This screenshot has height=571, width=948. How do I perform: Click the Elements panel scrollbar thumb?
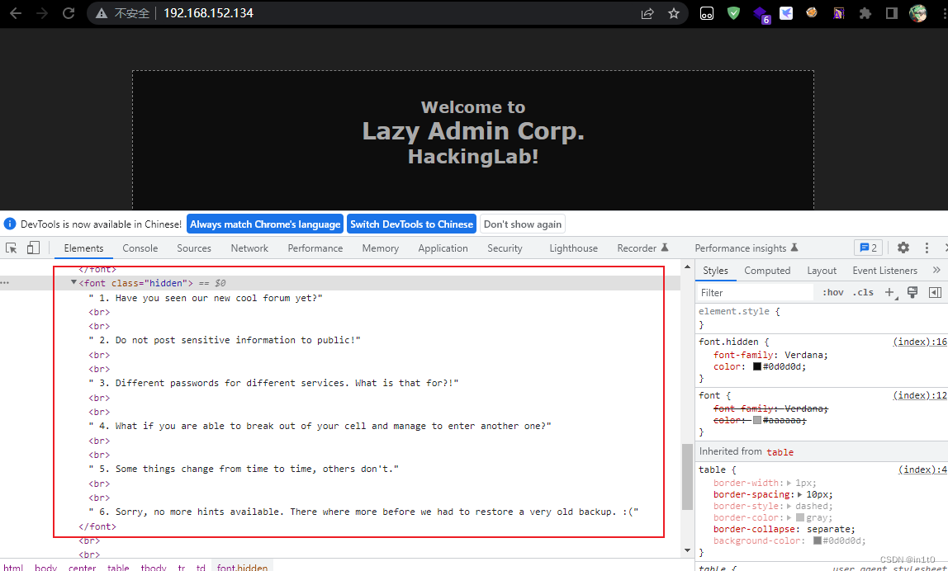pos(687,477)
